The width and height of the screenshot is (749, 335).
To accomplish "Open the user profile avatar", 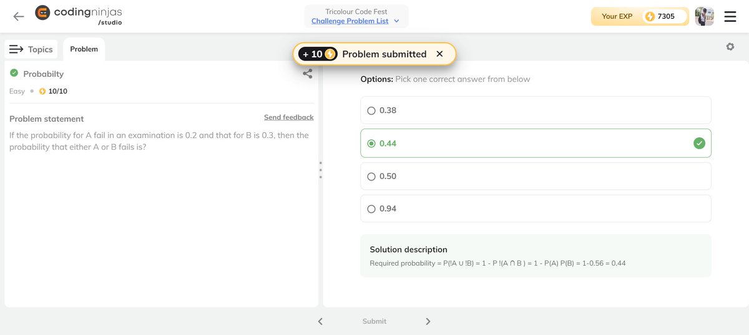I will coord(704,16).
